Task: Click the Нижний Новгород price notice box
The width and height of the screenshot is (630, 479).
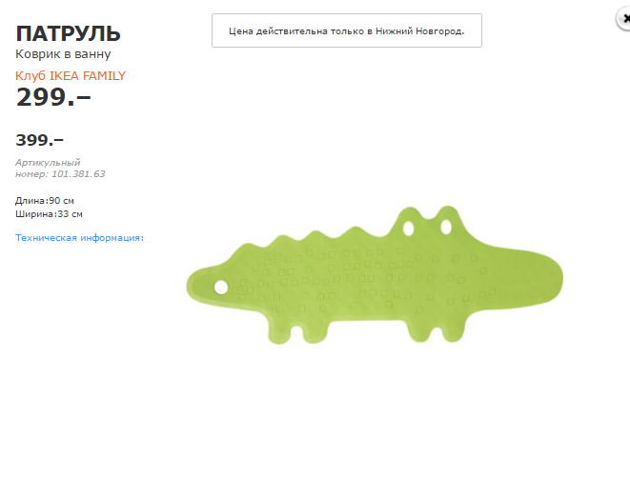Action: [x=347, y=30]
